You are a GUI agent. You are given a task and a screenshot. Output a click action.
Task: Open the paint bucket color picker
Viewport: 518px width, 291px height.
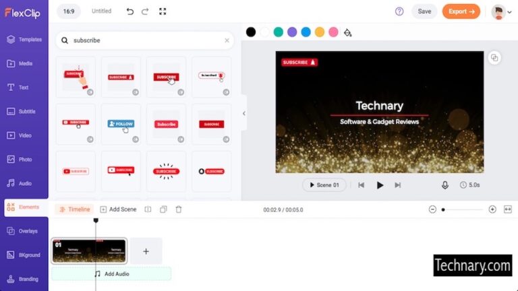pos(347,32)
